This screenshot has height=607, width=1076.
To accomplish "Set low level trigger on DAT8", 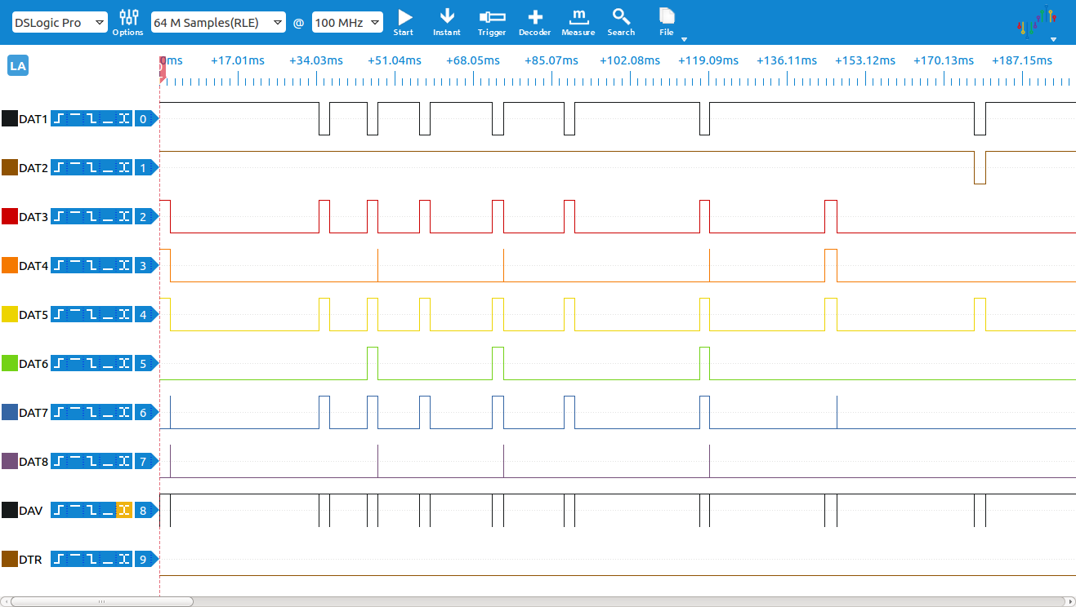I will (x=108, y=462).
